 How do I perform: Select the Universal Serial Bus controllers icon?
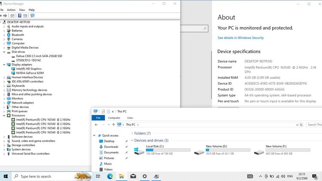(9, 153)
